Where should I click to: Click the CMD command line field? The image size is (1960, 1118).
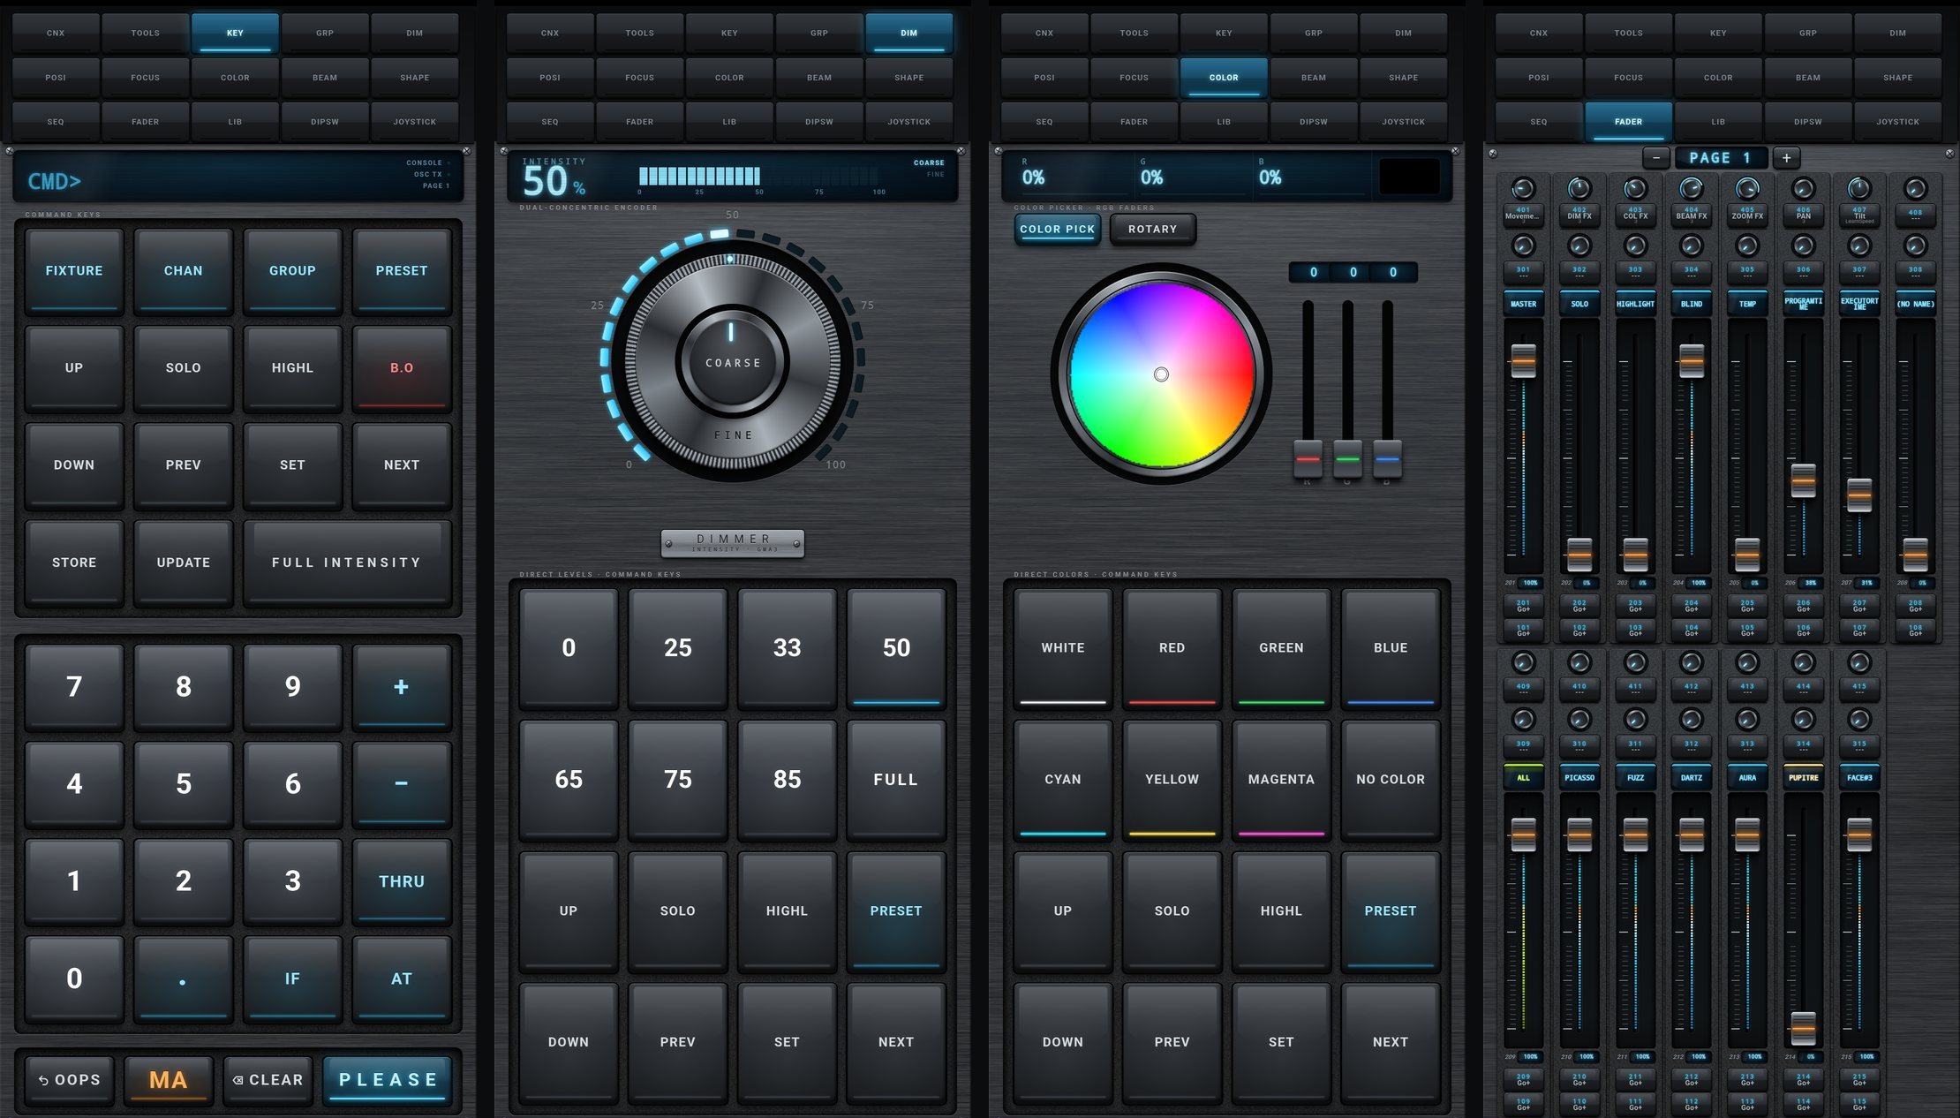(238, 179)
